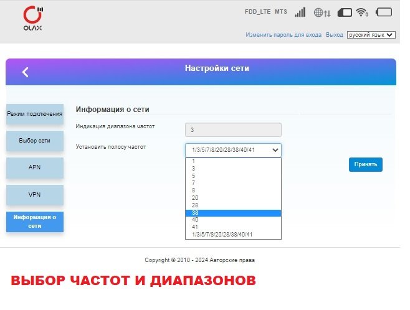Select band 5 from the list

[233, 176]
